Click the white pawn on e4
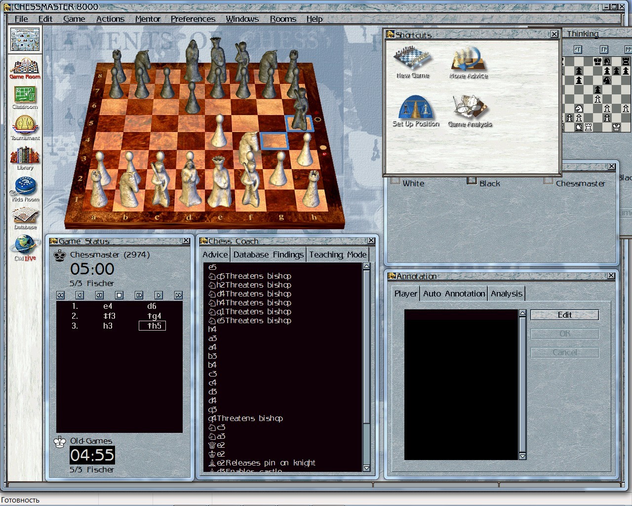The width and height of the screenshot is (632, 506). click(219, 131)
